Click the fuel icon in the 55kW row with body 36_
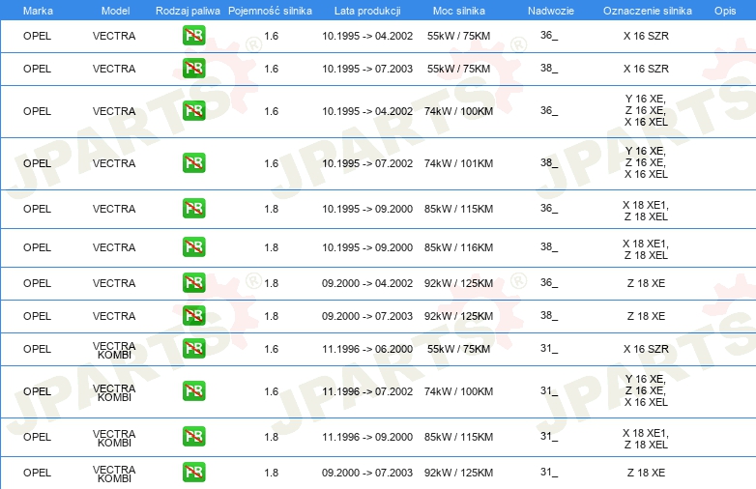This screenshot has height=489, width=756. 193,35
